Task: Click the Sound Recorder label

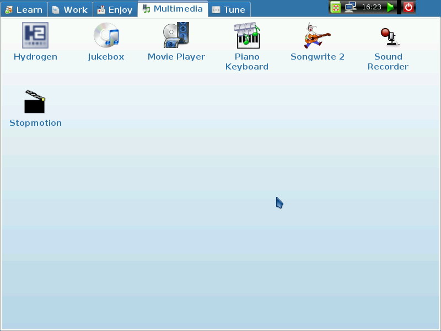Action: tap(388, 62)
